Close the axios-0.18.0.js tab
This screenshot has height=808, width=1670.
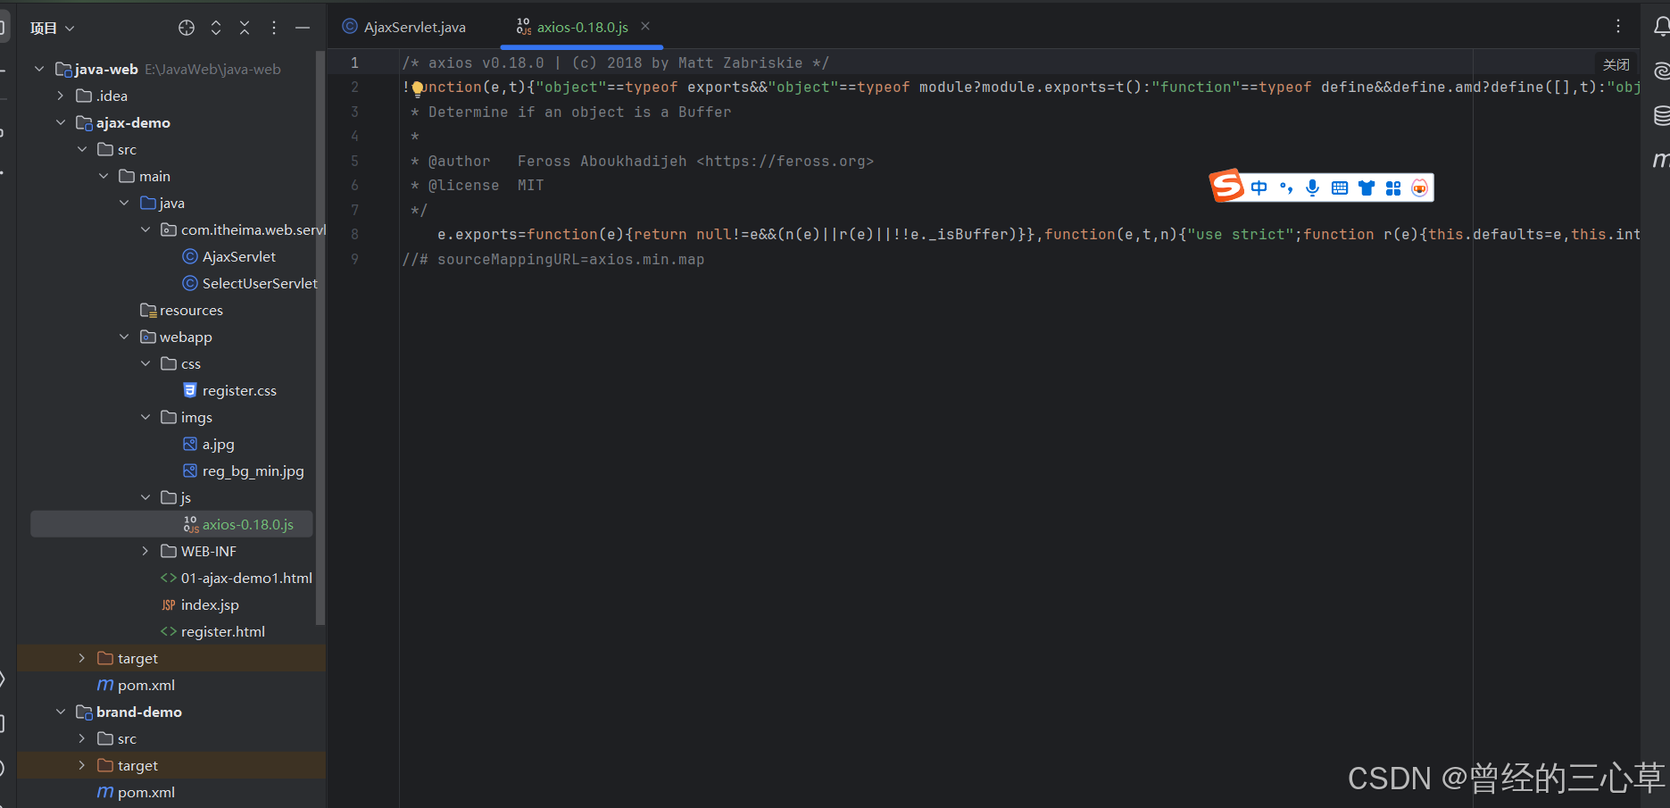point(645,26)
